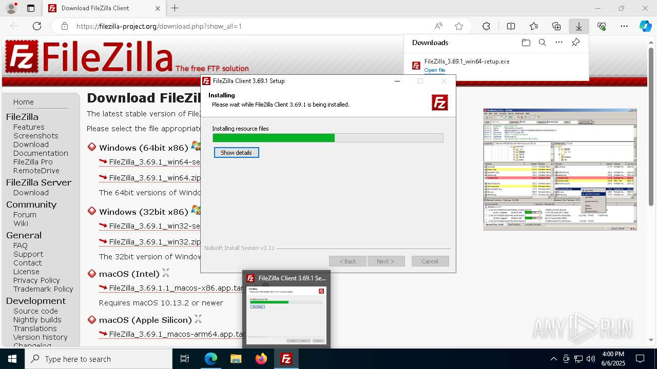657x369 pixels.
Task: Click the installation progress bar
Action: tap(327, 138)
